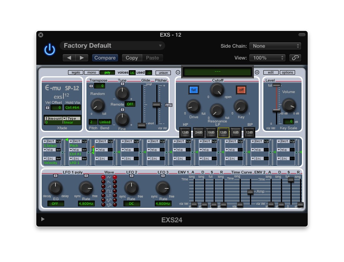The height and width of the screenshot is (262, 344).
Task: Click the Volume knob
Action: pos(289,105)
